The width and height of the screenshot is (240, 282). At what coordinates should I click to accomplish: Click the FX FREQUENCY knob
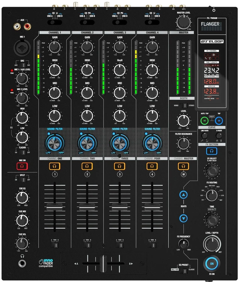pyautogui.click(x=183, y=244)
